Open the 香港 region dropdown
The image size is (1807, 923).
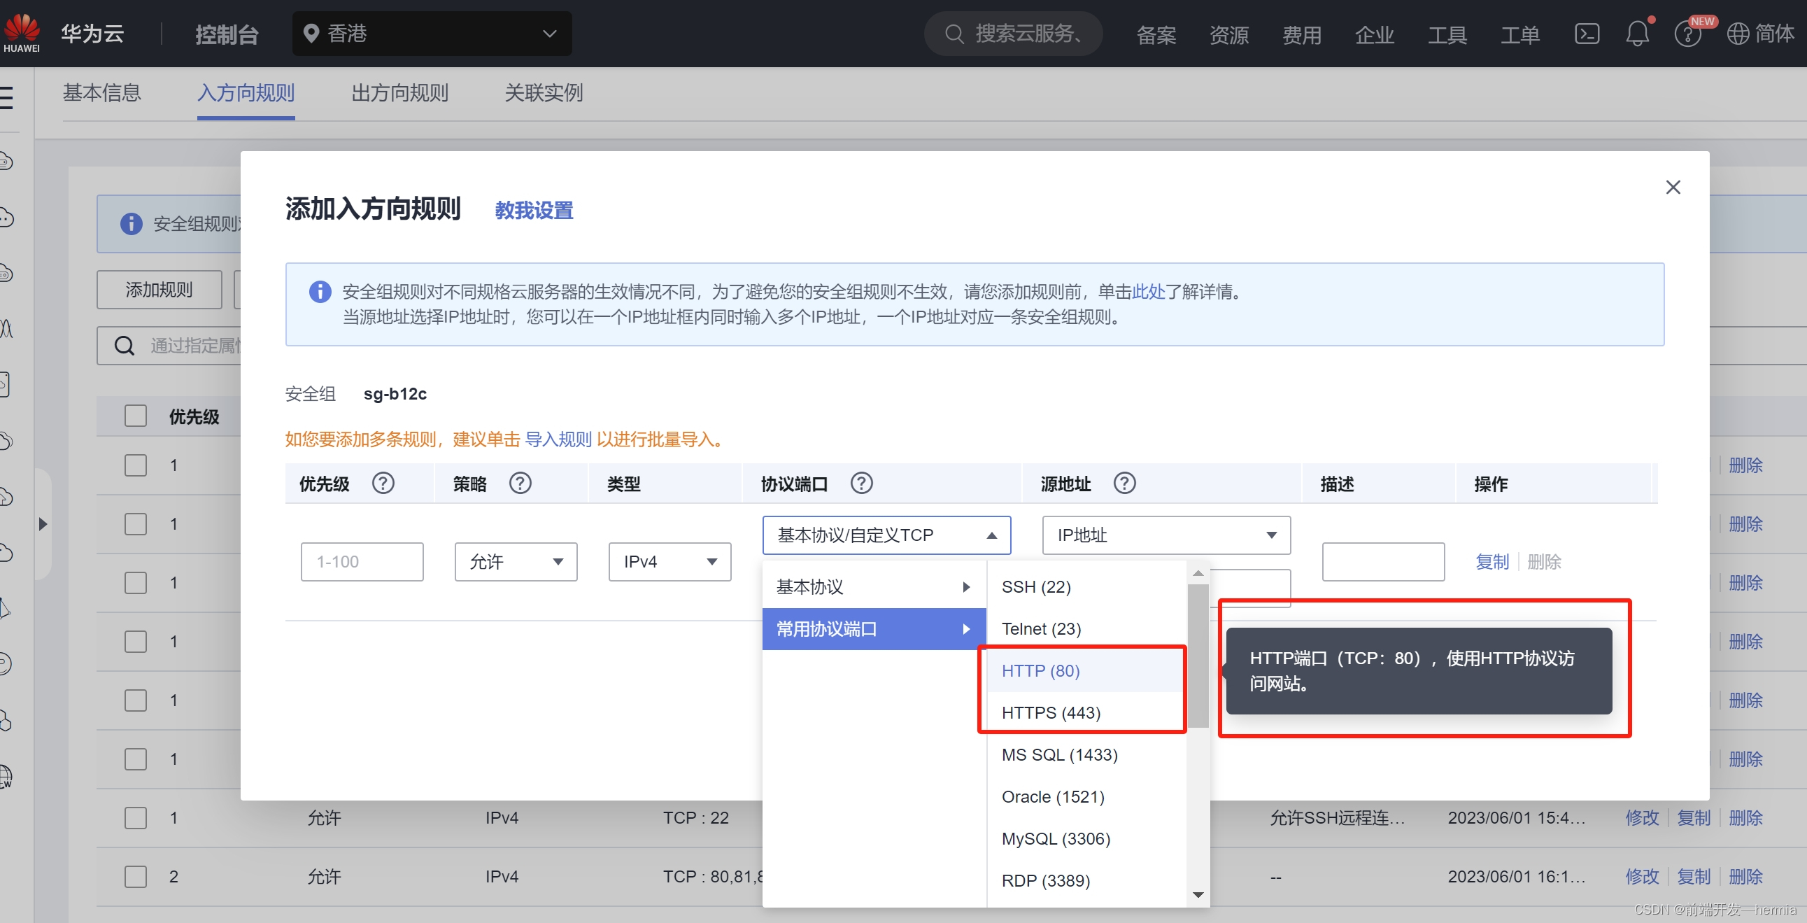[432, 34]
